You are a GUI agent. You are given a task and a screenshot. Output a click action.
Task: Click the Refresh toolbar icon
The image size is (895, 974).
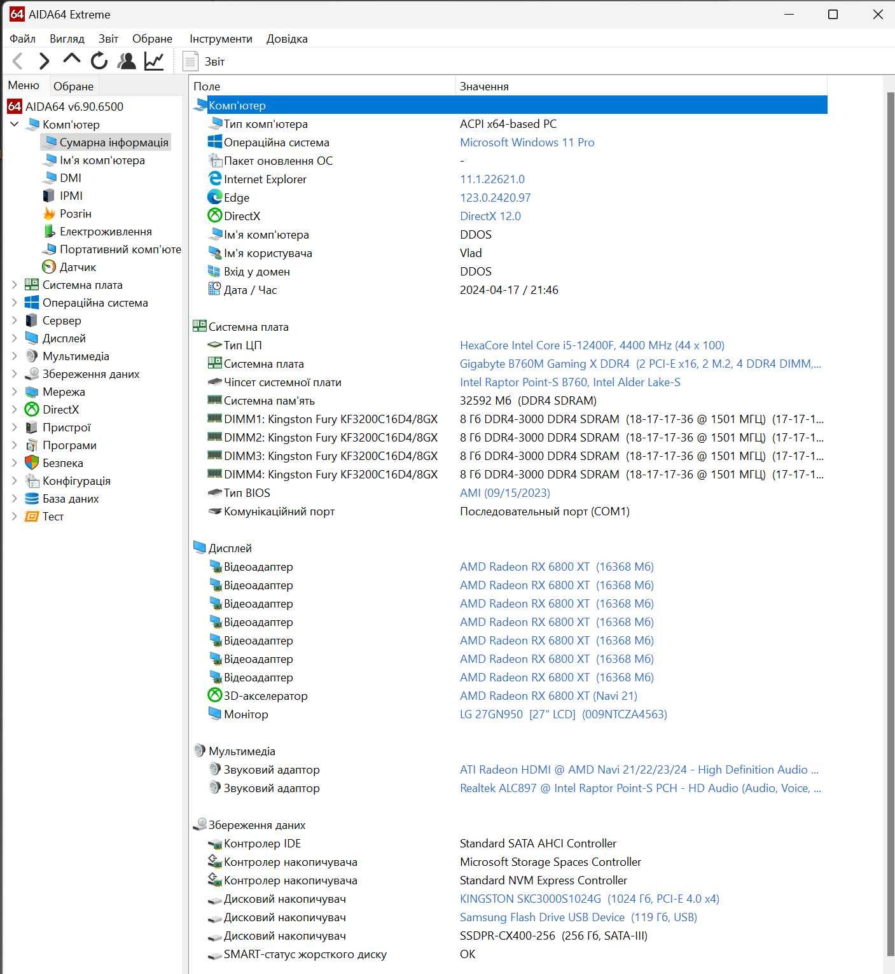(99, 61)
